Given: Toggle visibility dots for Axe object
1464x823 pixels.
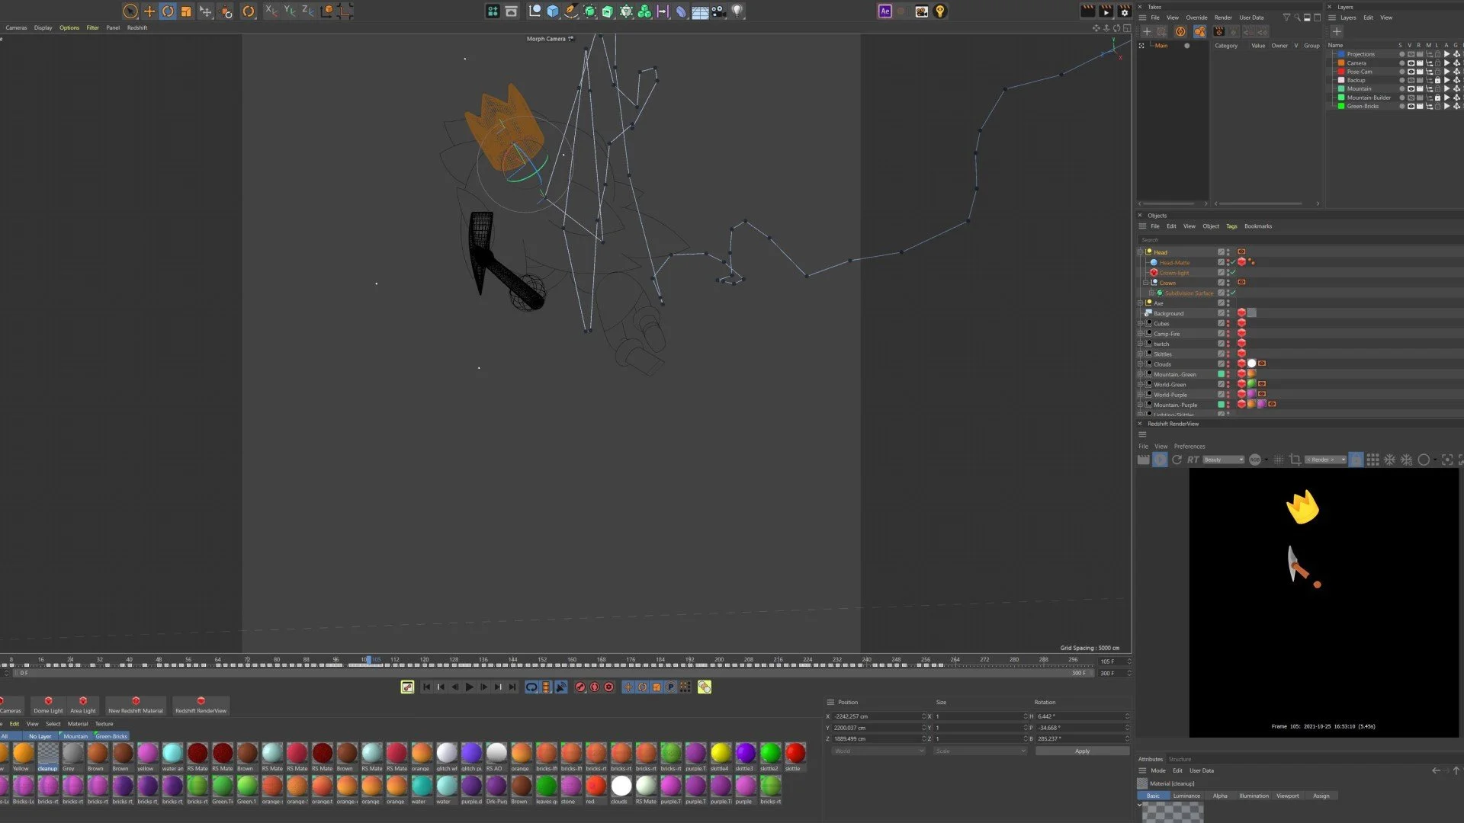Looking at the screenshot, I should pos(1228,303).
